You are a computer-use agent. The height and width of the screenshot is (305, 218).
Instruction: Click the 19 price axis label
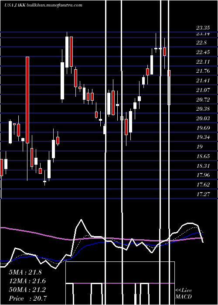tap(200, 147)
